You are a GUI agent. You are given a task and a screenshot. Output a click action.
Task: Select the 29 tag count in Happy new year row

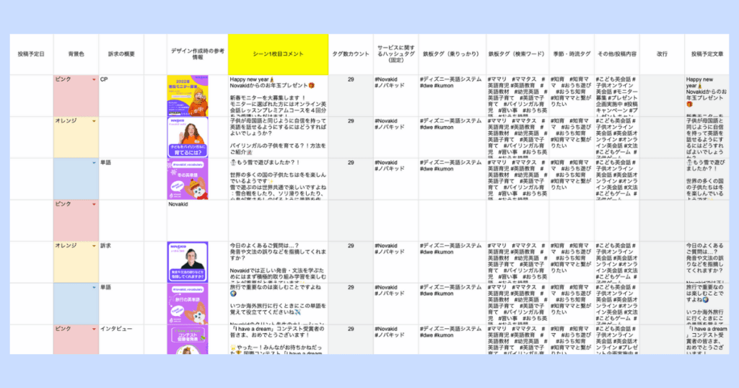tap(351, 96)
